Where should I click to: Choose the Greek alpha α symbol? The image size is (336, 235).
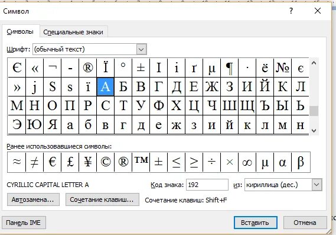[283, 162]
